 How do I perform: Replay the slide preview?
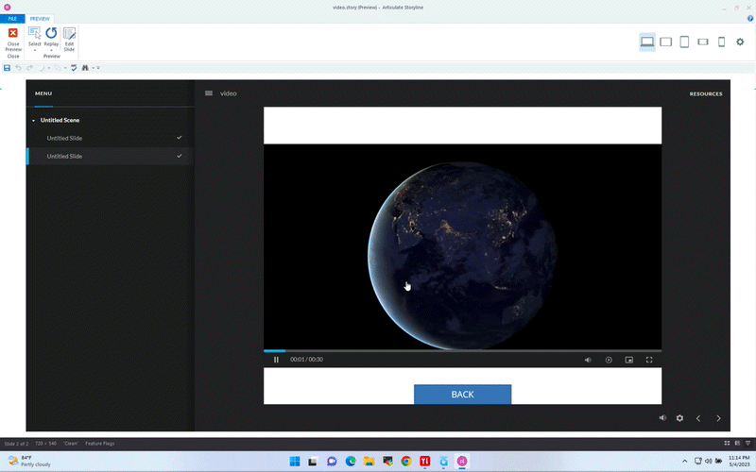point(51,34)
